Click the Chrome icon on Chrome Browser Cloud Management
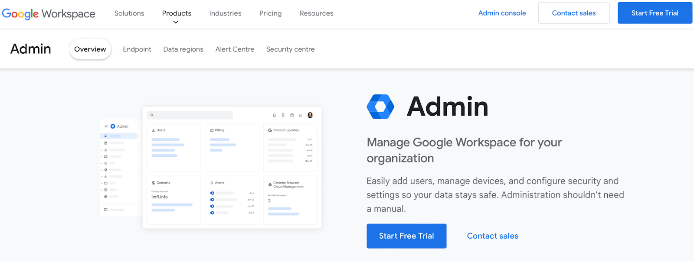Viewport: 694px width, 262px height. click(x=270, y=185)
